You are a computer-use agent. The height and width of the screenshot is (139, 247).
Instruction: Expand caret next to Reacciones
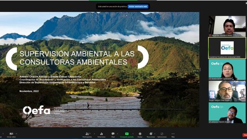point(155,134)
